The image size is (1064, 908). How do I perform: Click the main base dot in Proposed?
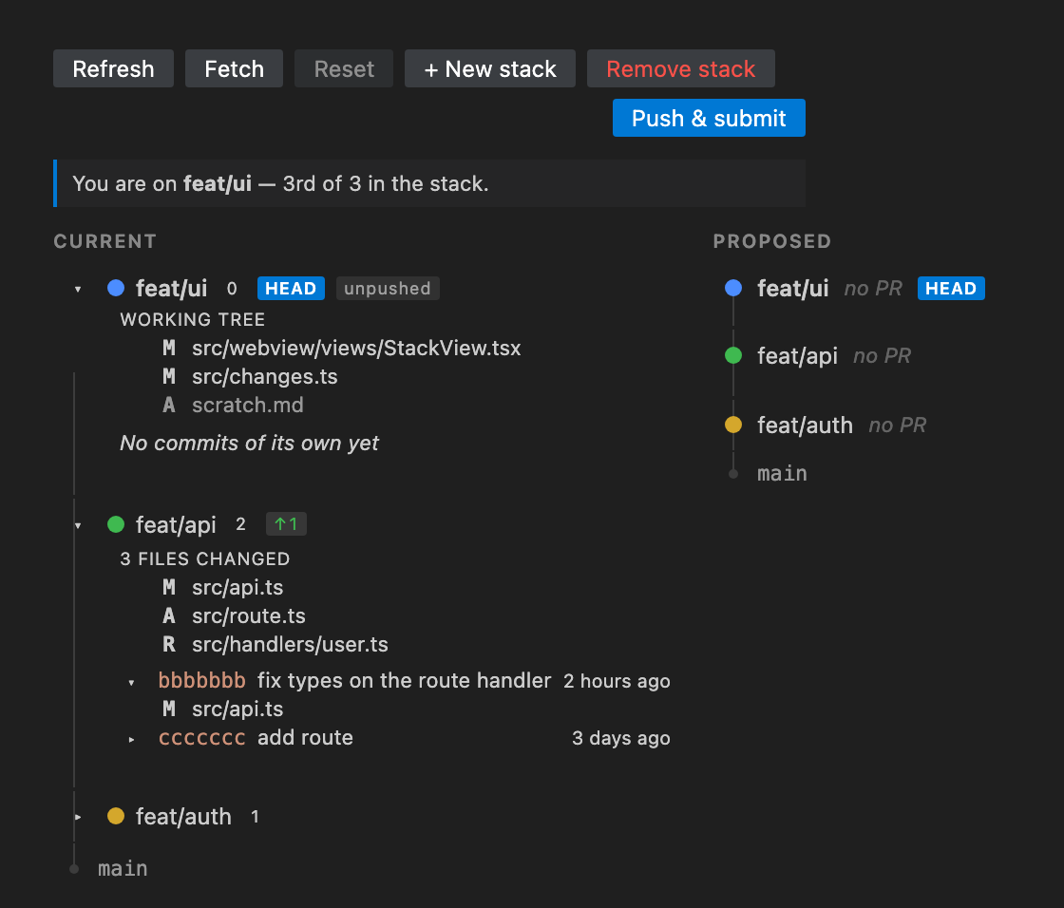[733, 474]
